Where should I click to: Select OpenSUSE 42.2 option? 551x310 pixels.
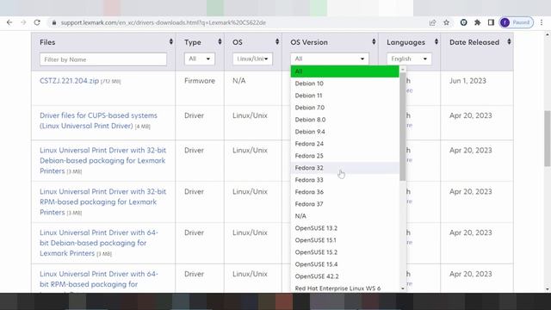tap(344, 276)
